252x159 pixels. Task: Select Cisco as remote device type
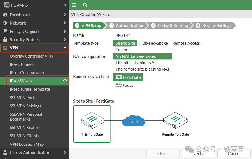coord(128,85)
